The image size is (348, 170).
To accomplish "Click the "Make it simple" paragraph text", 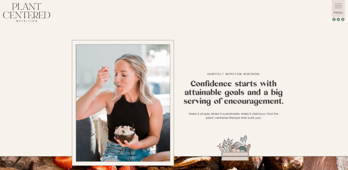I will (x=234, y=116).
